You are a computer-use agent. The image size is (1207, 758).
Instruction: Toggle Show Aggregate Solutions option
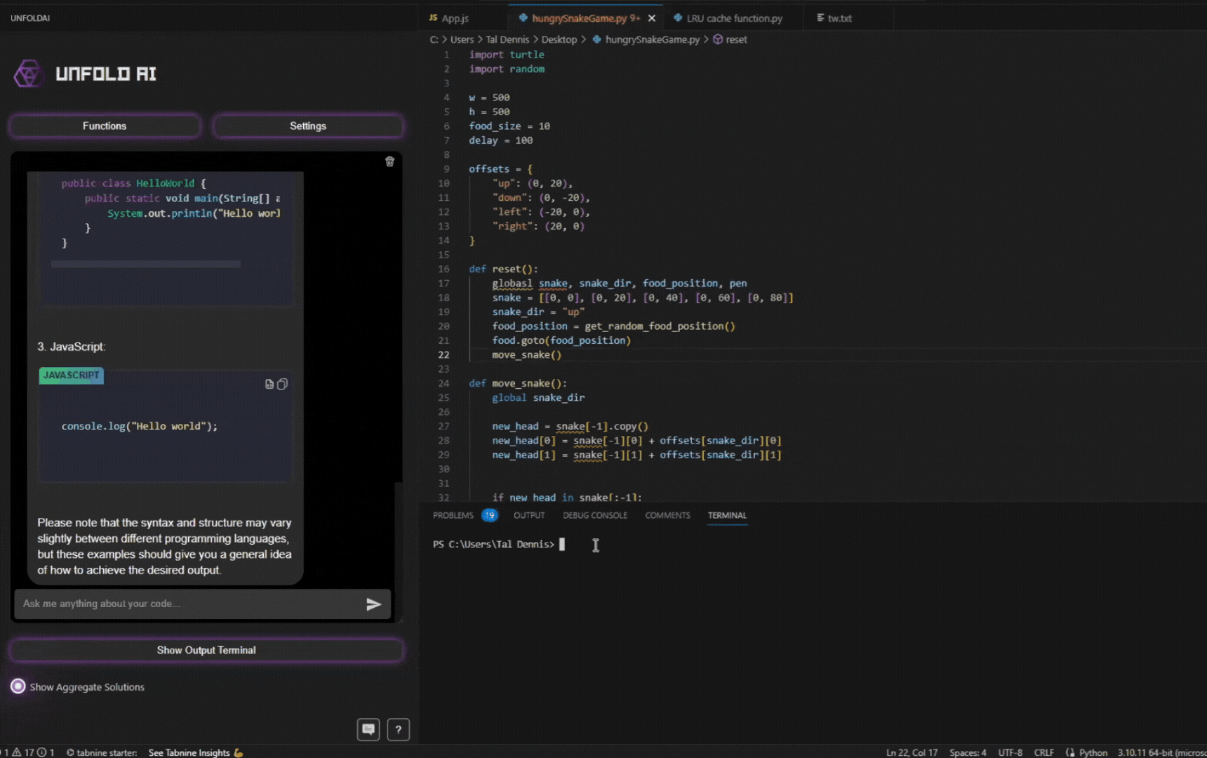pos(18,686)
